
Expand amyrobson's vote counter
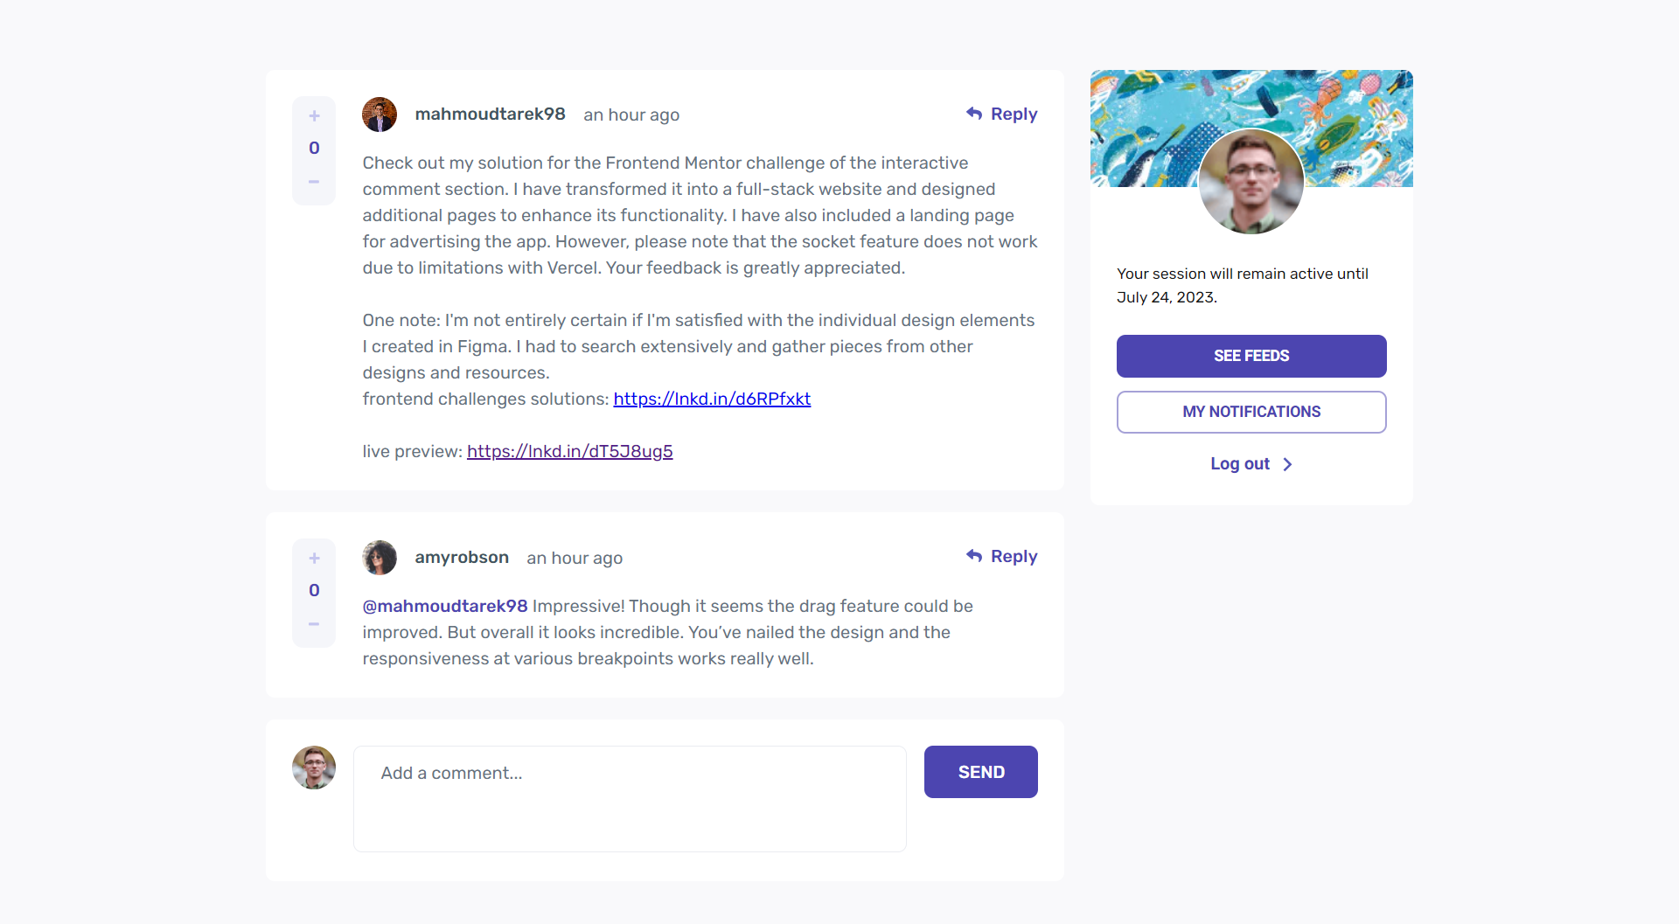pos(314,590)
